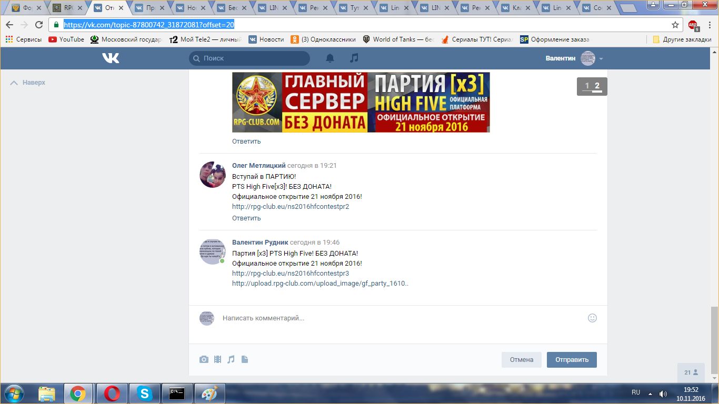Open the emoji smiley picker
719x404 pixels.
[592, 318]
